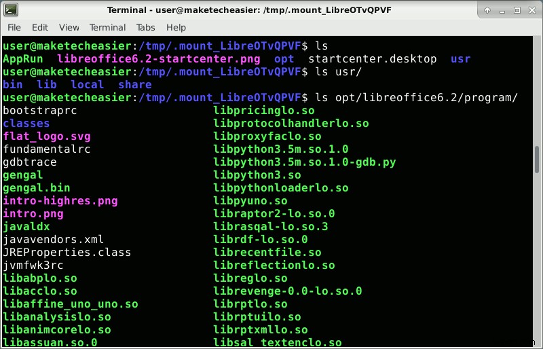
Task: Minimize the Terminal window
Action: 502,11
